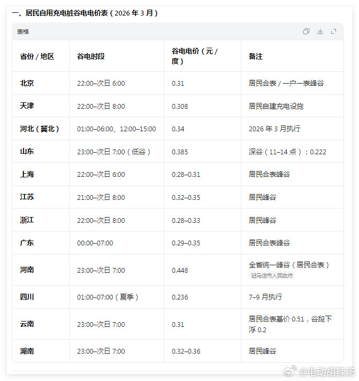359x381 pixels.
Task: Click the 浙江 price 0.28–0.33
Action: coord(186,221)
